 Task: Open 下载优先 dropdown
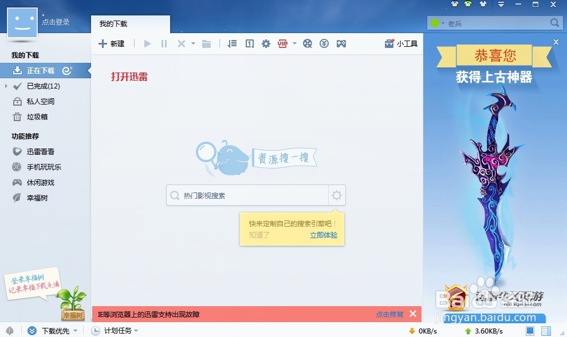click(x=53, y=331)
